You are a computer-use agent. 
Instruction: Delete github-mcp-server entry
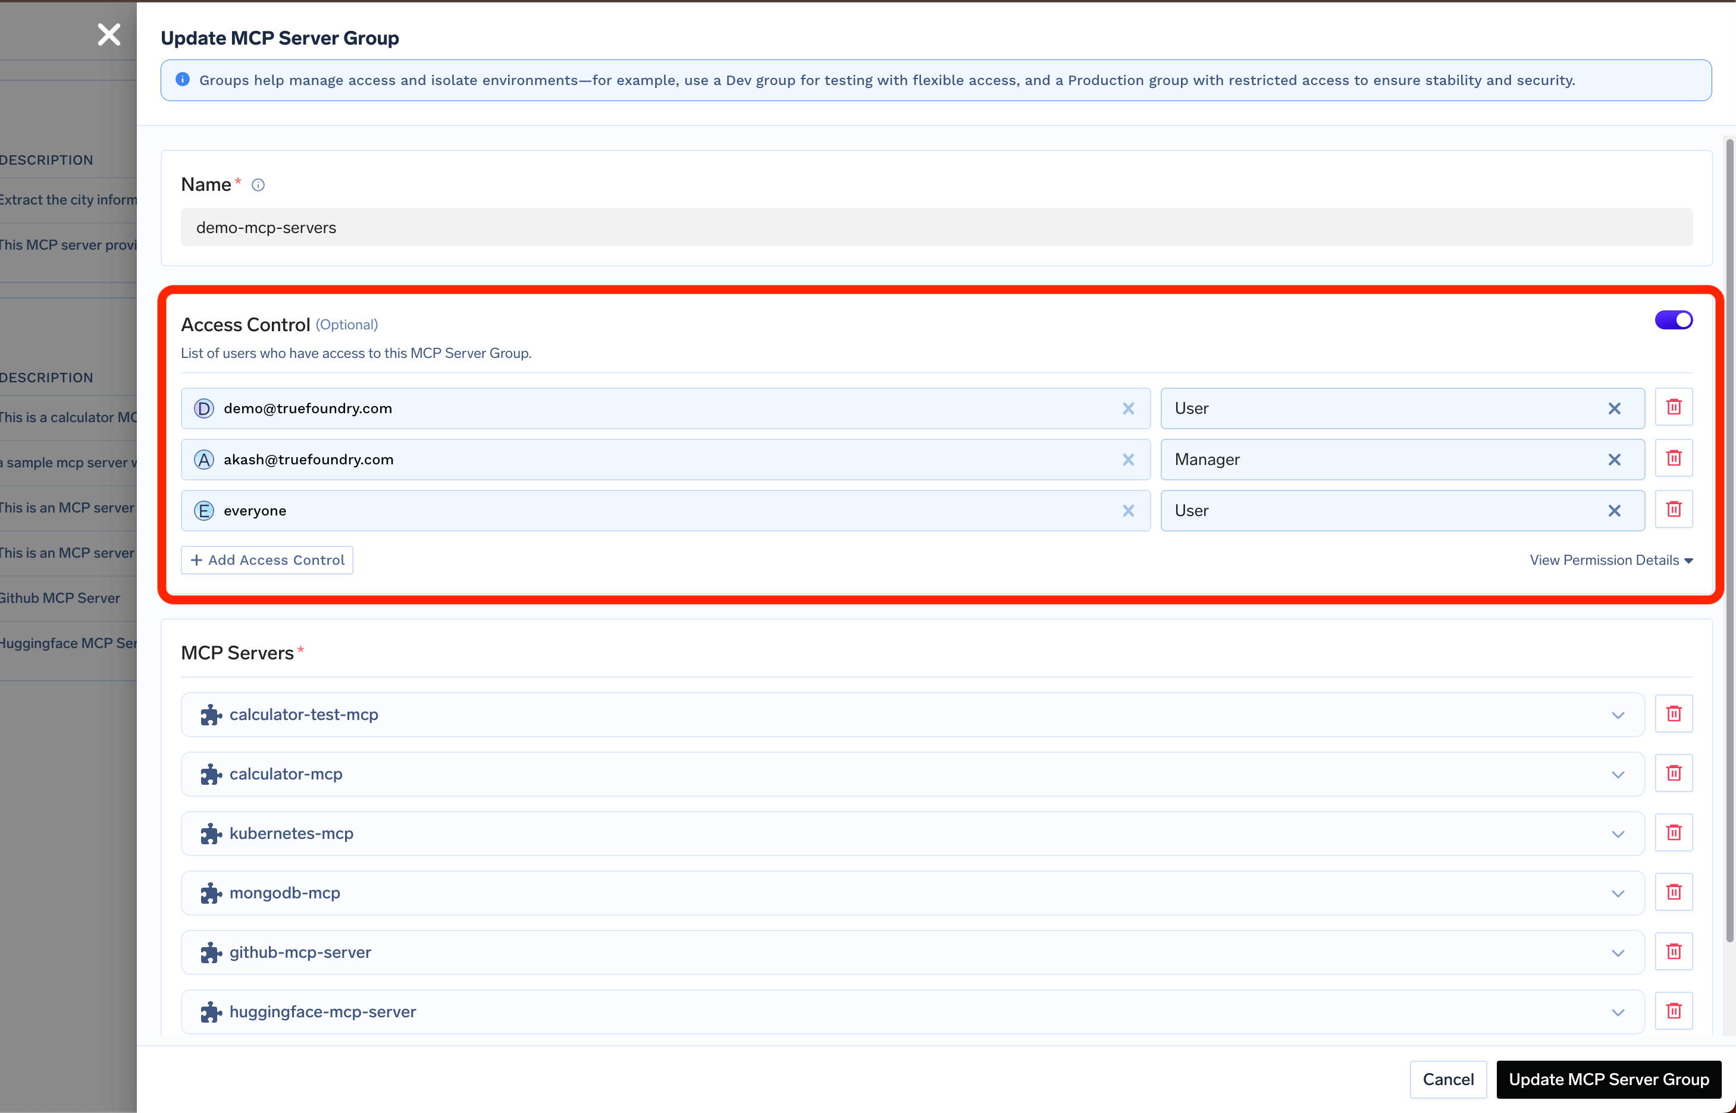(x=1673, y=952)
